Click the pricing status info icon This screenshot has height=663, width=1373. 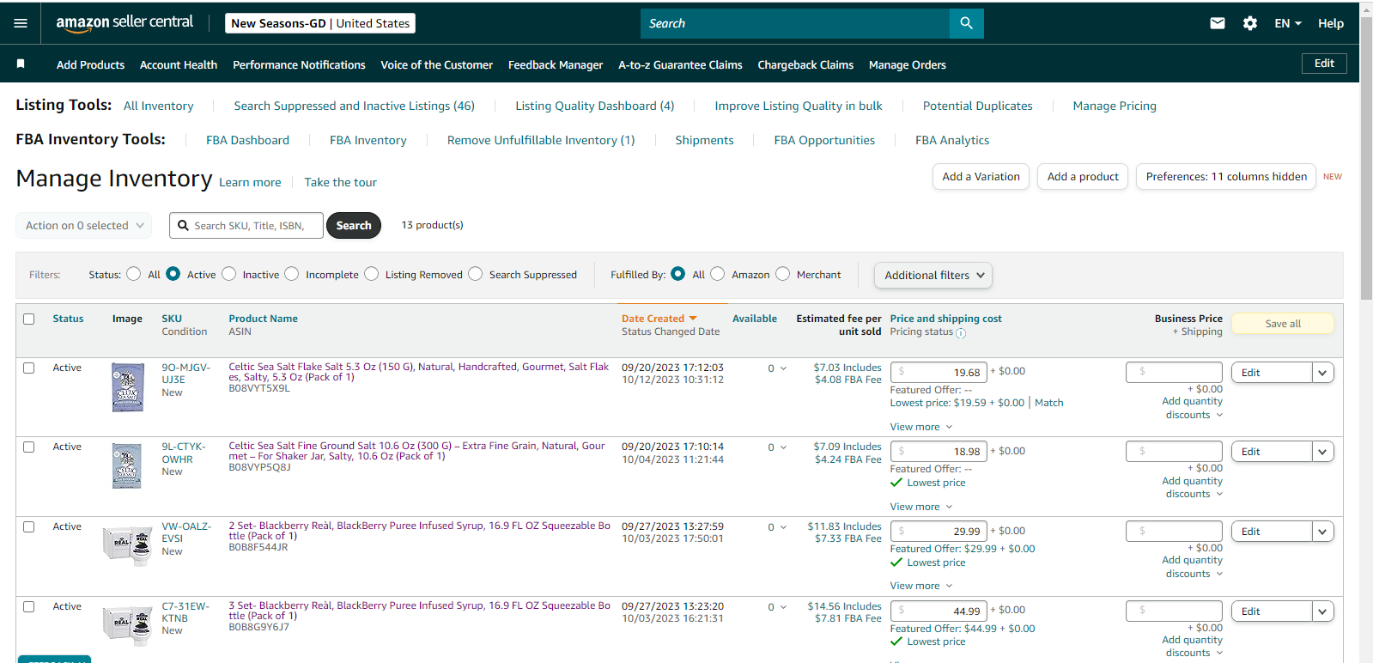(961, 333)
